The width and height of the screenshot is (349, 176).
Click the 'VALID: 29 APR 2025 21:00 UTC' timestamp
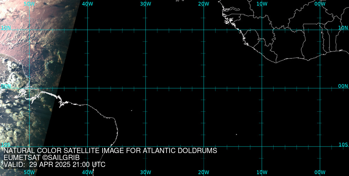point(54,165)
